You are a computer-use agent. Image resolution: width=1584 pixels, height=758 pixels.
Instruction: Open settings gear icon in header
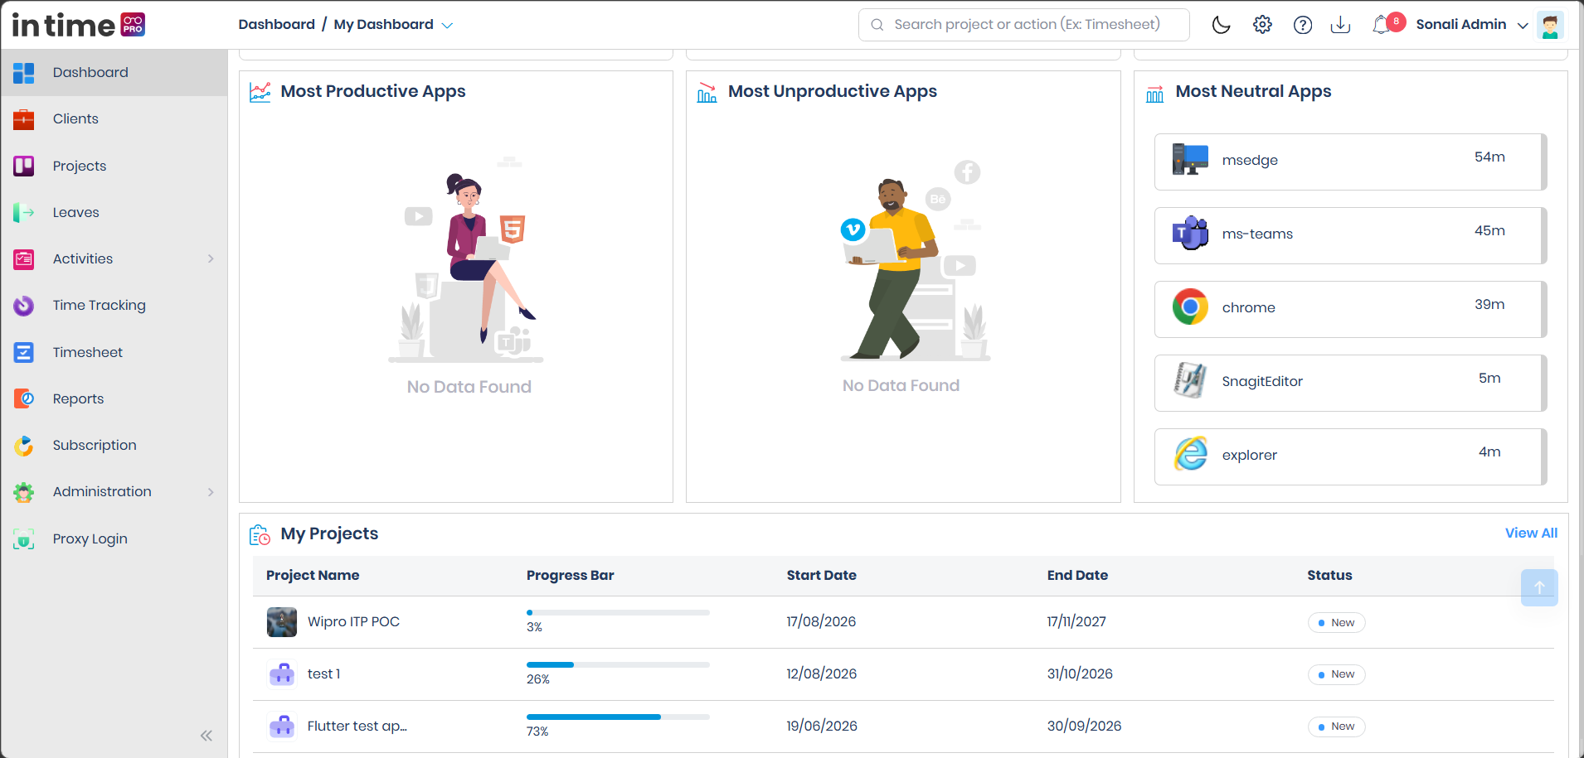pos(1262,25)
